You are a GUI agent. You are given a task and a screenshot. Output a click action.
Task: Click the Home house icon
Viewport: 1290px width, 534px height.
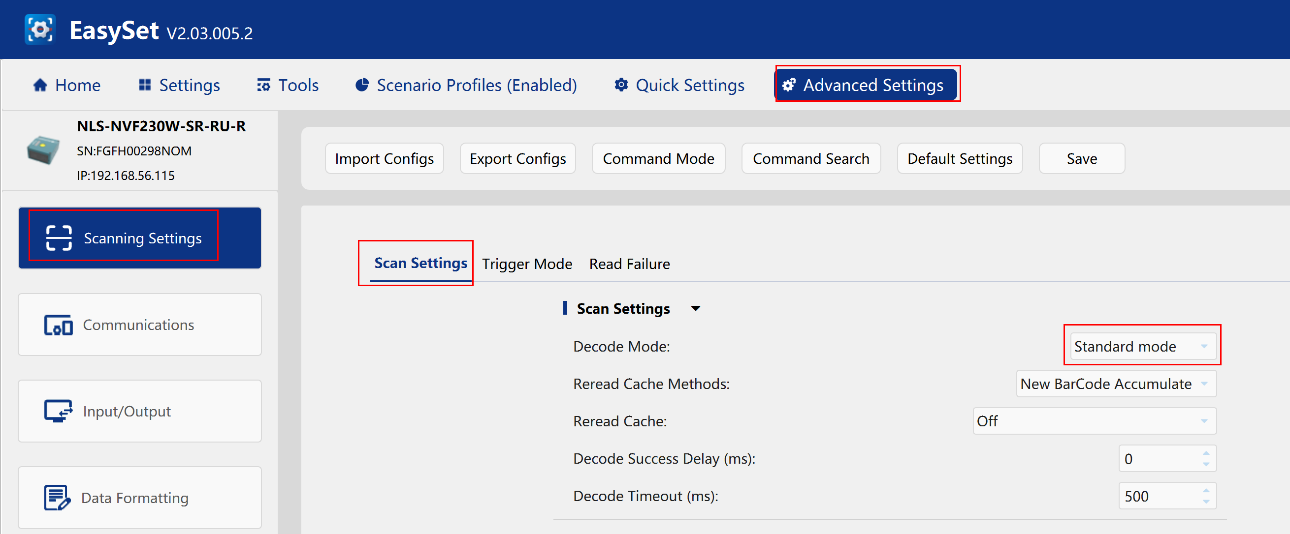coord(40,85)
